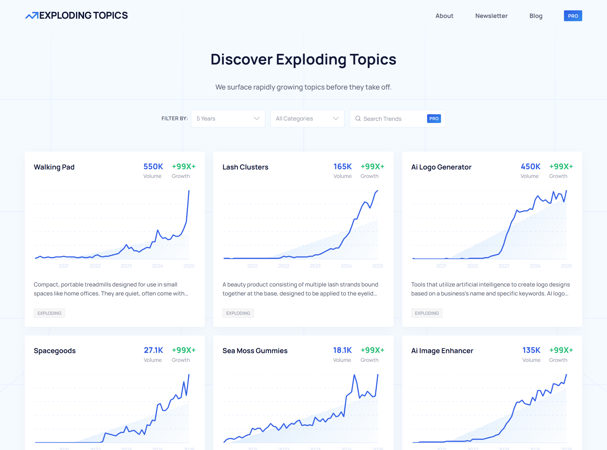Screen dimensions: 607x450
Task: Open the Ai Image Enhancer topic title
Action: [x=442, y=351]
